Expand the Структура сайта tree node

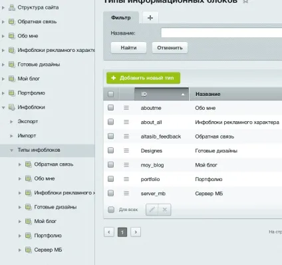click(3, 7)
